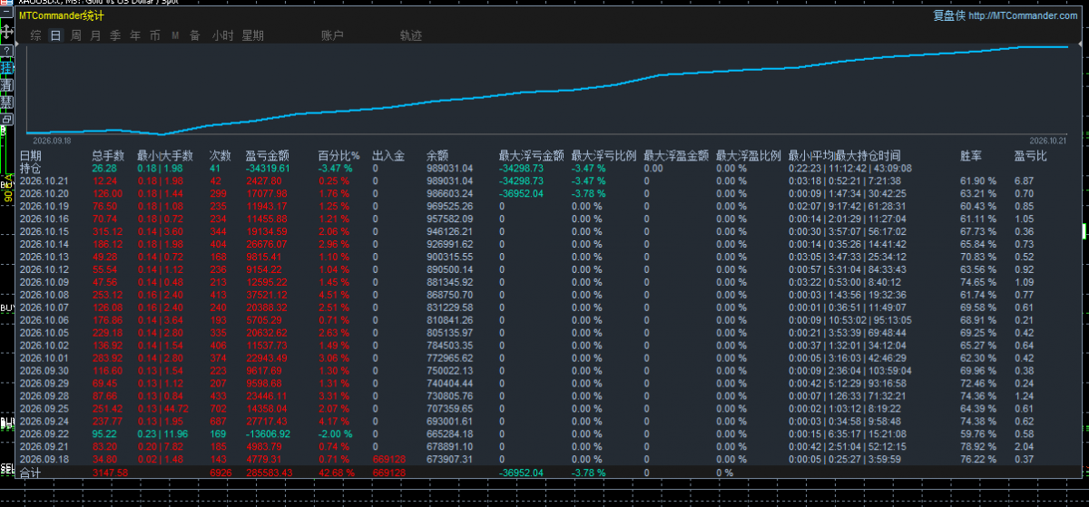Open the 账户 account tab
The width and height of the screenshot is (1089, 507).
[333, 35]
